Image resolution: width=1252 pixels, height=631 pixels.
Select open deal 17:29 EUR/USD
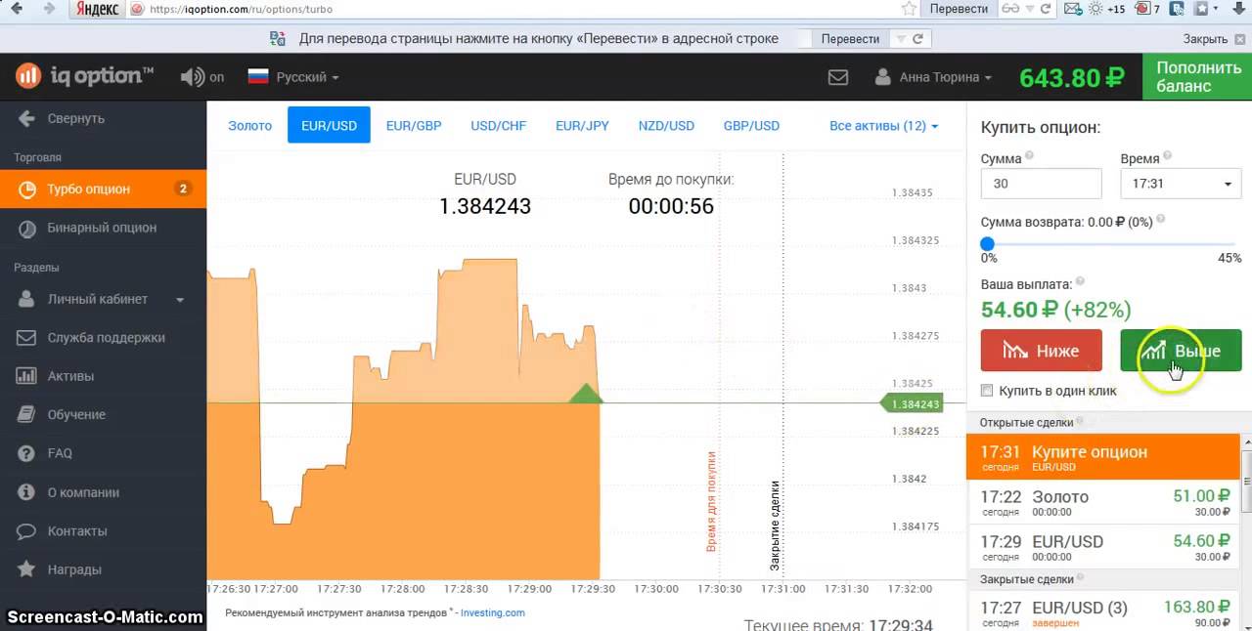(1105, 547)
